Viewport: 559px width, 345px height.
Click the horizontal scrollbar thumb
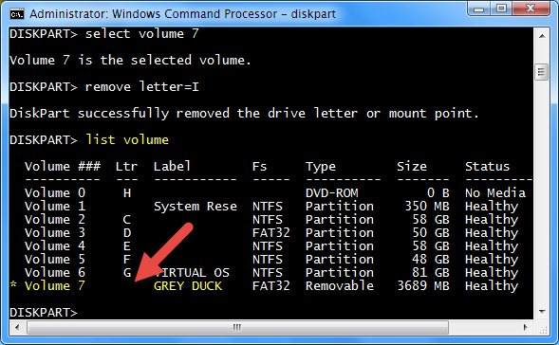point(238,327)
